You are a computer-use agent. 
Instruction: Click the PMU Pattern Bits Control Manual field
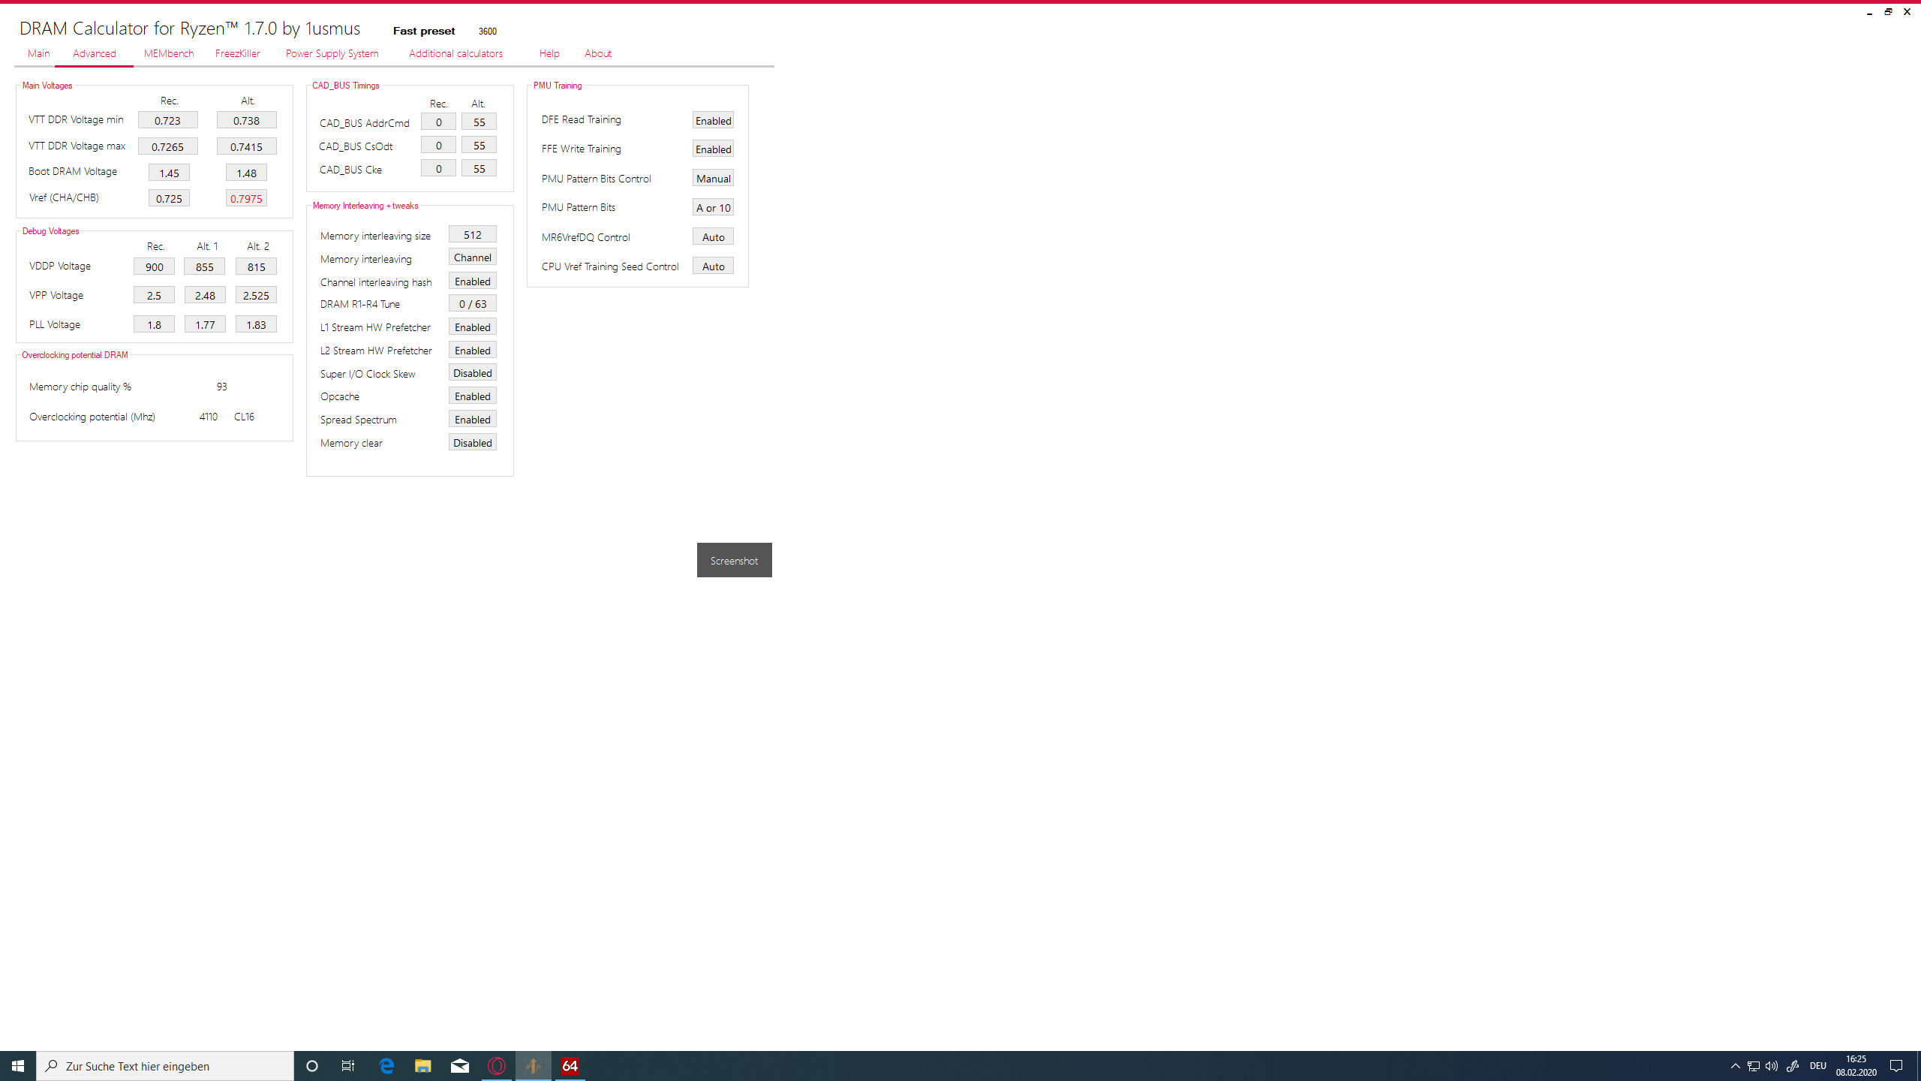pyautogui.click(x=713, y=179)
